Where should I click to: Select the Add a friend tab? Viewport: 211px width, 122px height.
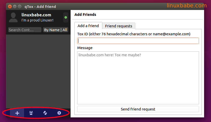click(x=88, y=26)
